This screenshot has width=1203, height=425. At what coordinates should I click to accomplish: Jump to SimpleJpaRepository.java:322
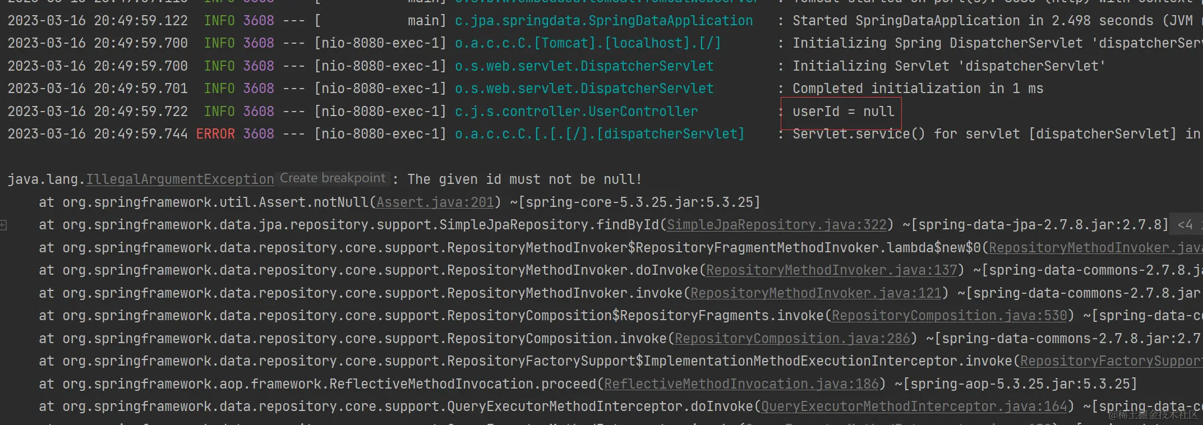tap(777, 225)
